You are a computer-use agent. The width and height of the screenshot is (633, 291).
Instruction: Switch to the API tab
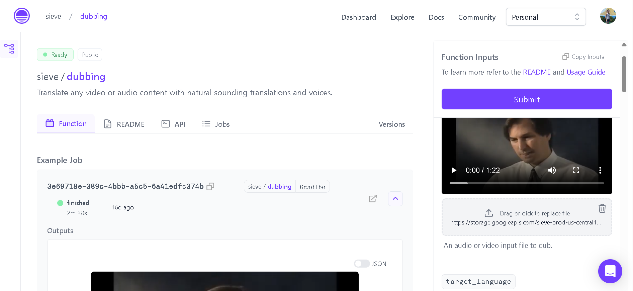pos(173,124)
